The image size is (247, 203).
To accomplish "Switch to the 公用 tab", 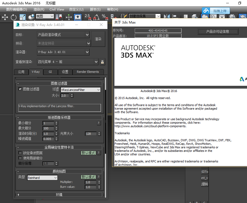I will click(21, 72).
